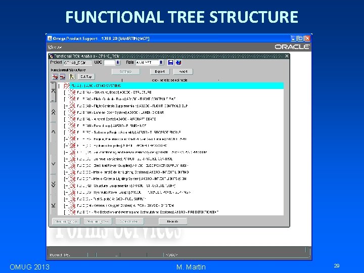The width and height of the screenshot is (364, 273).
Task: Select the Landing Gear System tree row
Action: [x=120, y=112]
